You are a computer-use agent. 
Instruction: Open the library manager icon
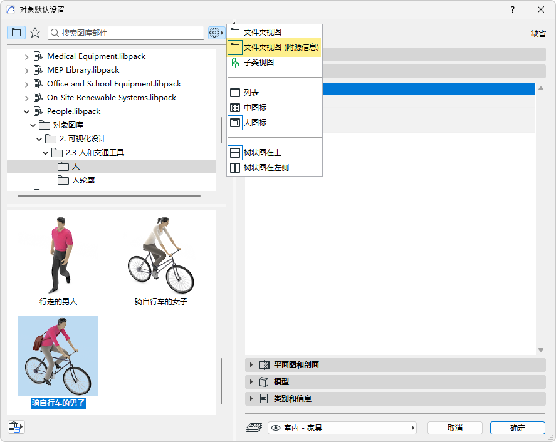pos(16,427)
